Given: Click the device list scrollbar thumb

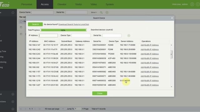Looking at the screenshot, I should click(x=172, y=54).
